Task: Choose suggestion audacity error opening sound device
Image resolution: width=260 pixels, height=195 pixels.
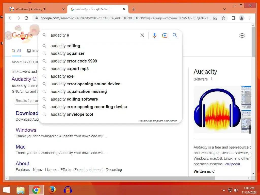Action: click(x=110, y=84)
